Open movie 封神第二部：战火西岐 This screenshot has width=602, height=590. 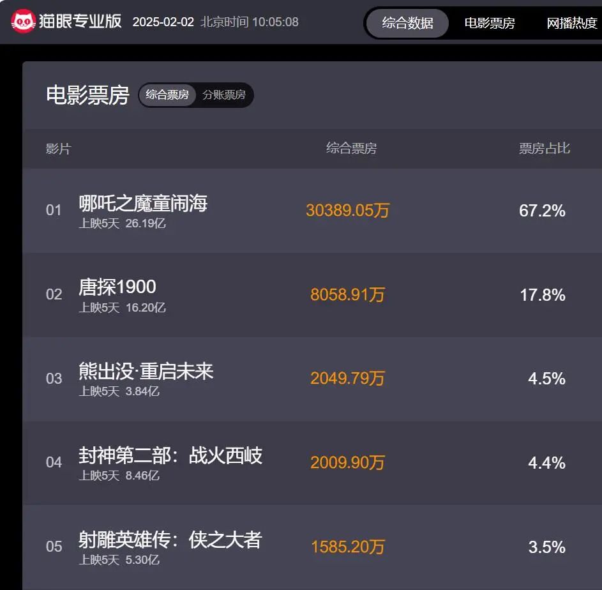[x=170, y=455]
